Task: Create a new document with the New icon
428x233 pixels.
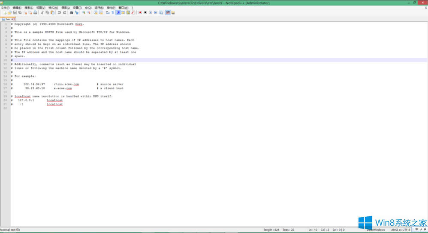Action: pyautogui.click(x=5, y=12)
